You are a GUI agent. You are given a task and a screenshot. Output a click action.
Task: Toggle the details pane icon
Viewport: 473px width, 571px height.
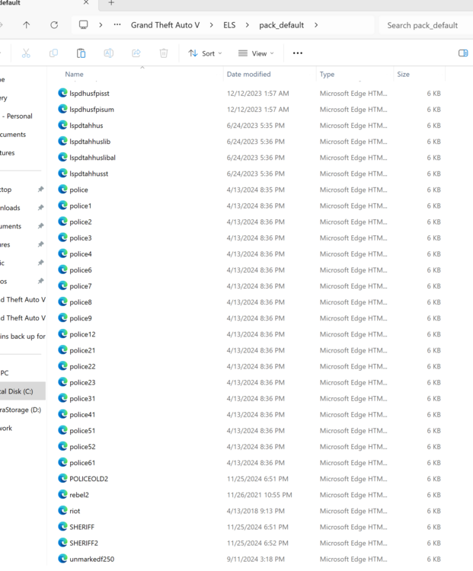(x=463, y=53)
